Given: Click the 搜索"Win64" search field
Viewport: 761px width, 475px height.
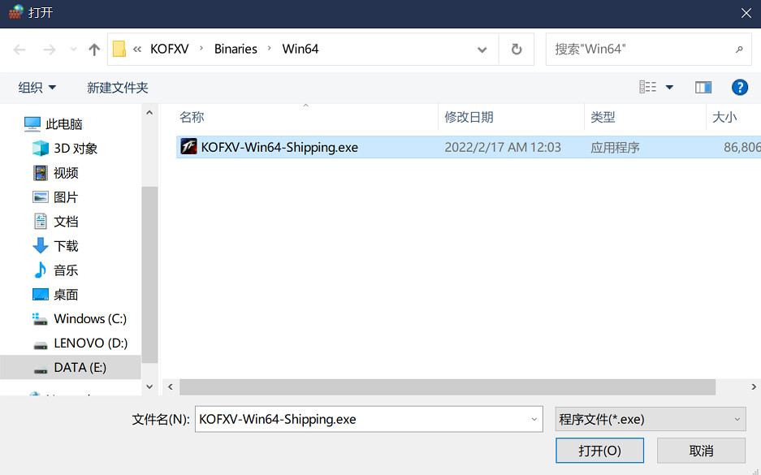Looking at the screenshot, I should (x=642, y=50).
